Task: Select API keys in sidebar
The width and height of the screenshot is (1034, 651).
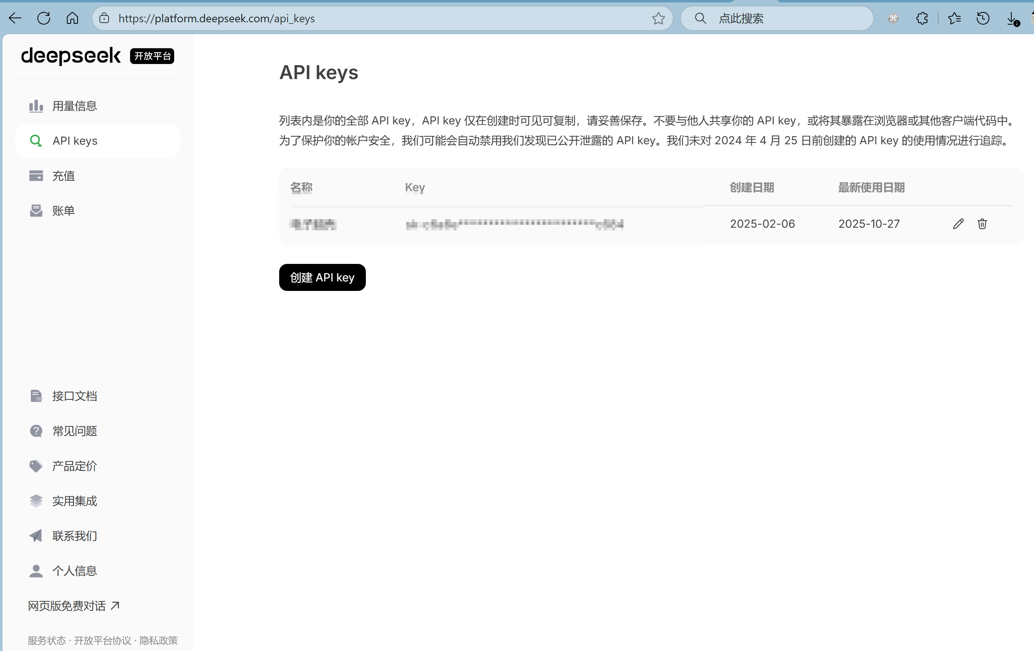Action: pyautogui.click(x=75, y=141)
